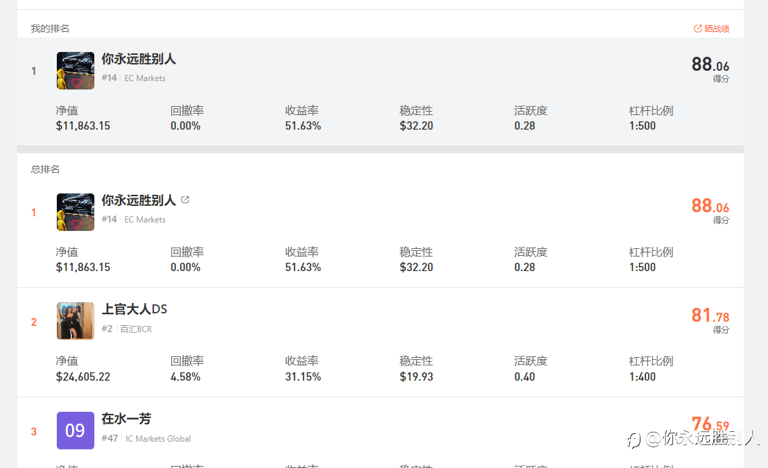The width and height of the screenshot is (768, 468).
Task: Click the 晒战绩 share icon
Action: 698,28
